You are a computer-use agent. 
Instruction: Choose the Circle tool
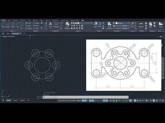pos(13,25)
